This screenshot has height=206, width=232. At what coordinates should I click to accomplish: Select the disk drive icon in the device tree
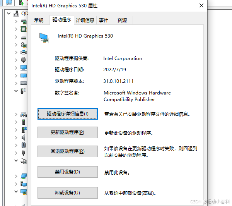(x=24, y=38)
